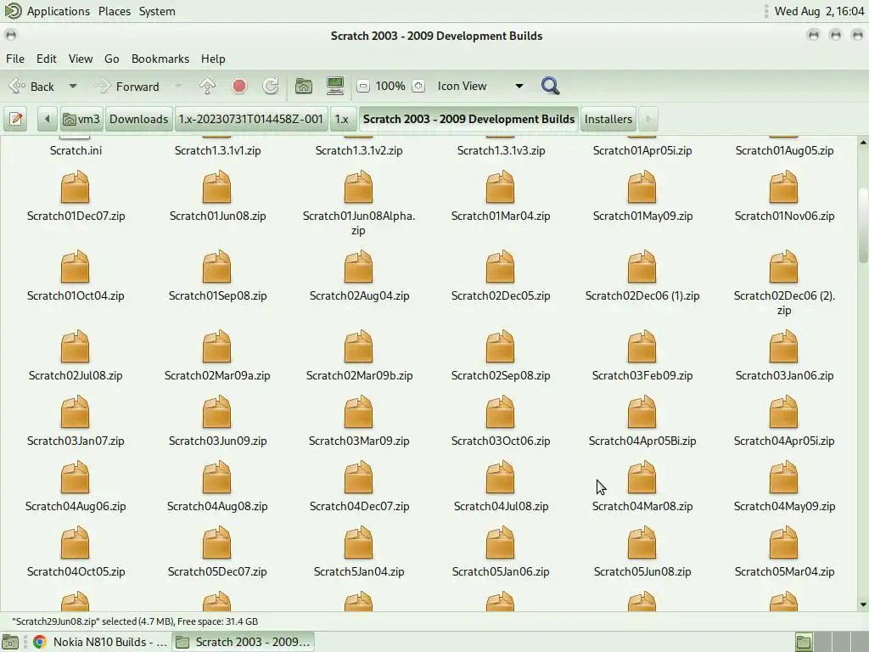The width and height of the screenshot is (869, 652).
Task: Open the Home folder icon
Action: (x=304, y=86)
